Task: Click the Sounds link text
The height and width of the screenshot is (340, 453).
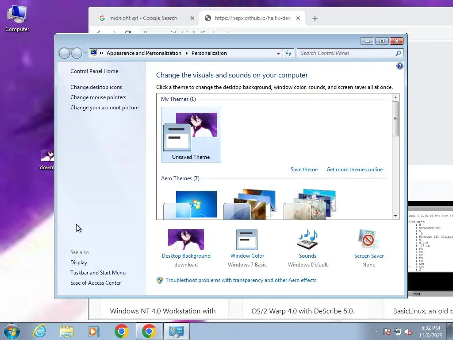Action: click(x=308, y=256)
